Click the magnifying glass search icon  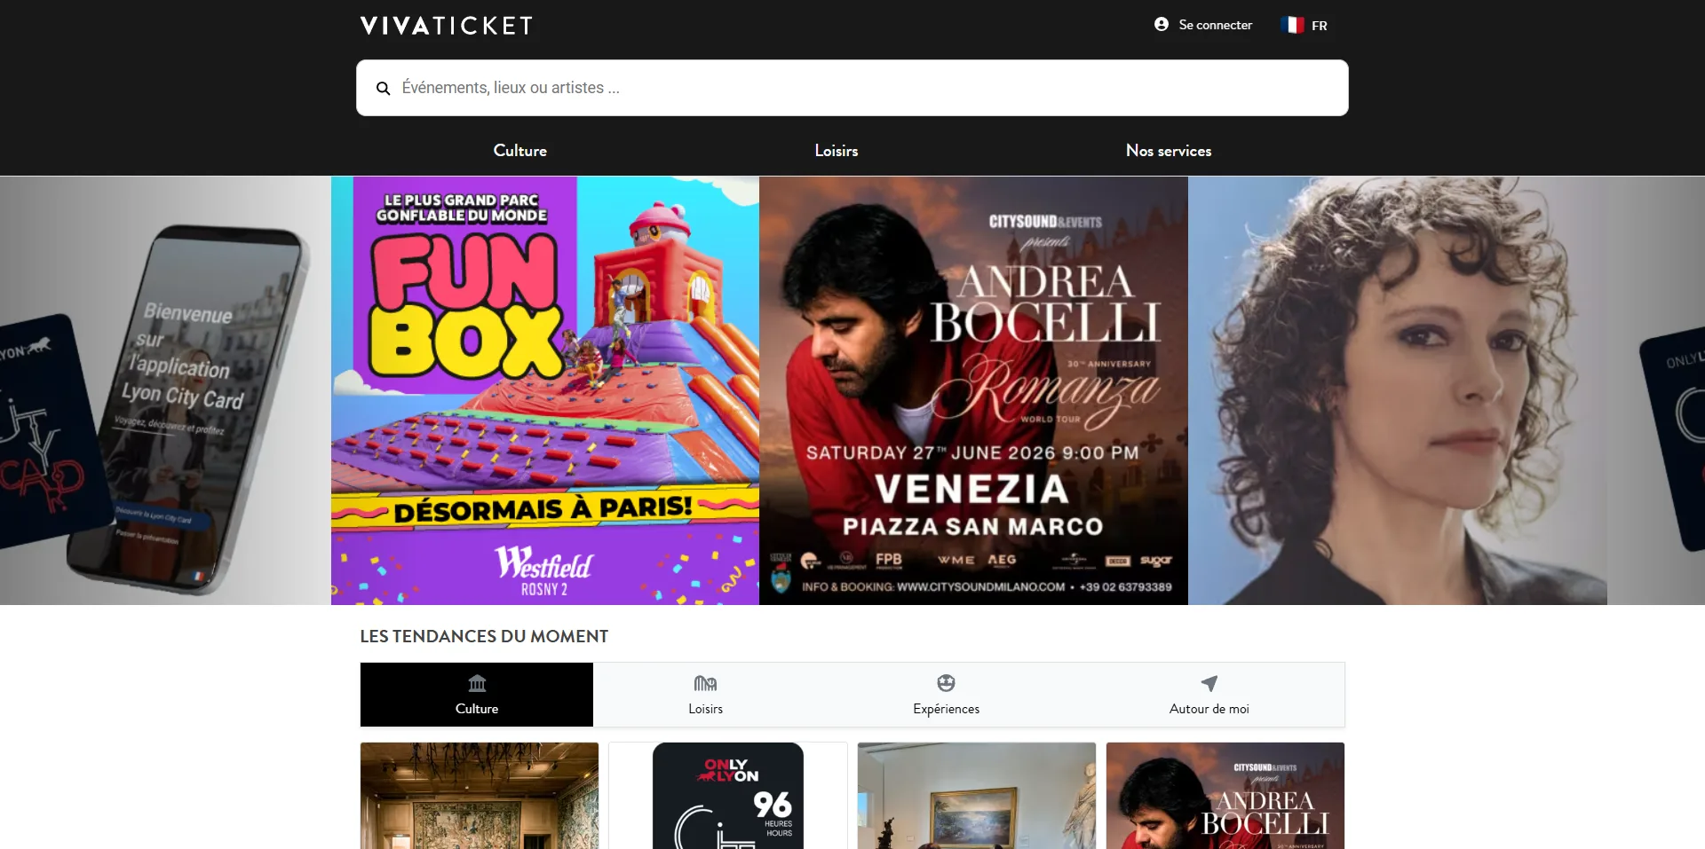(383, 89)
